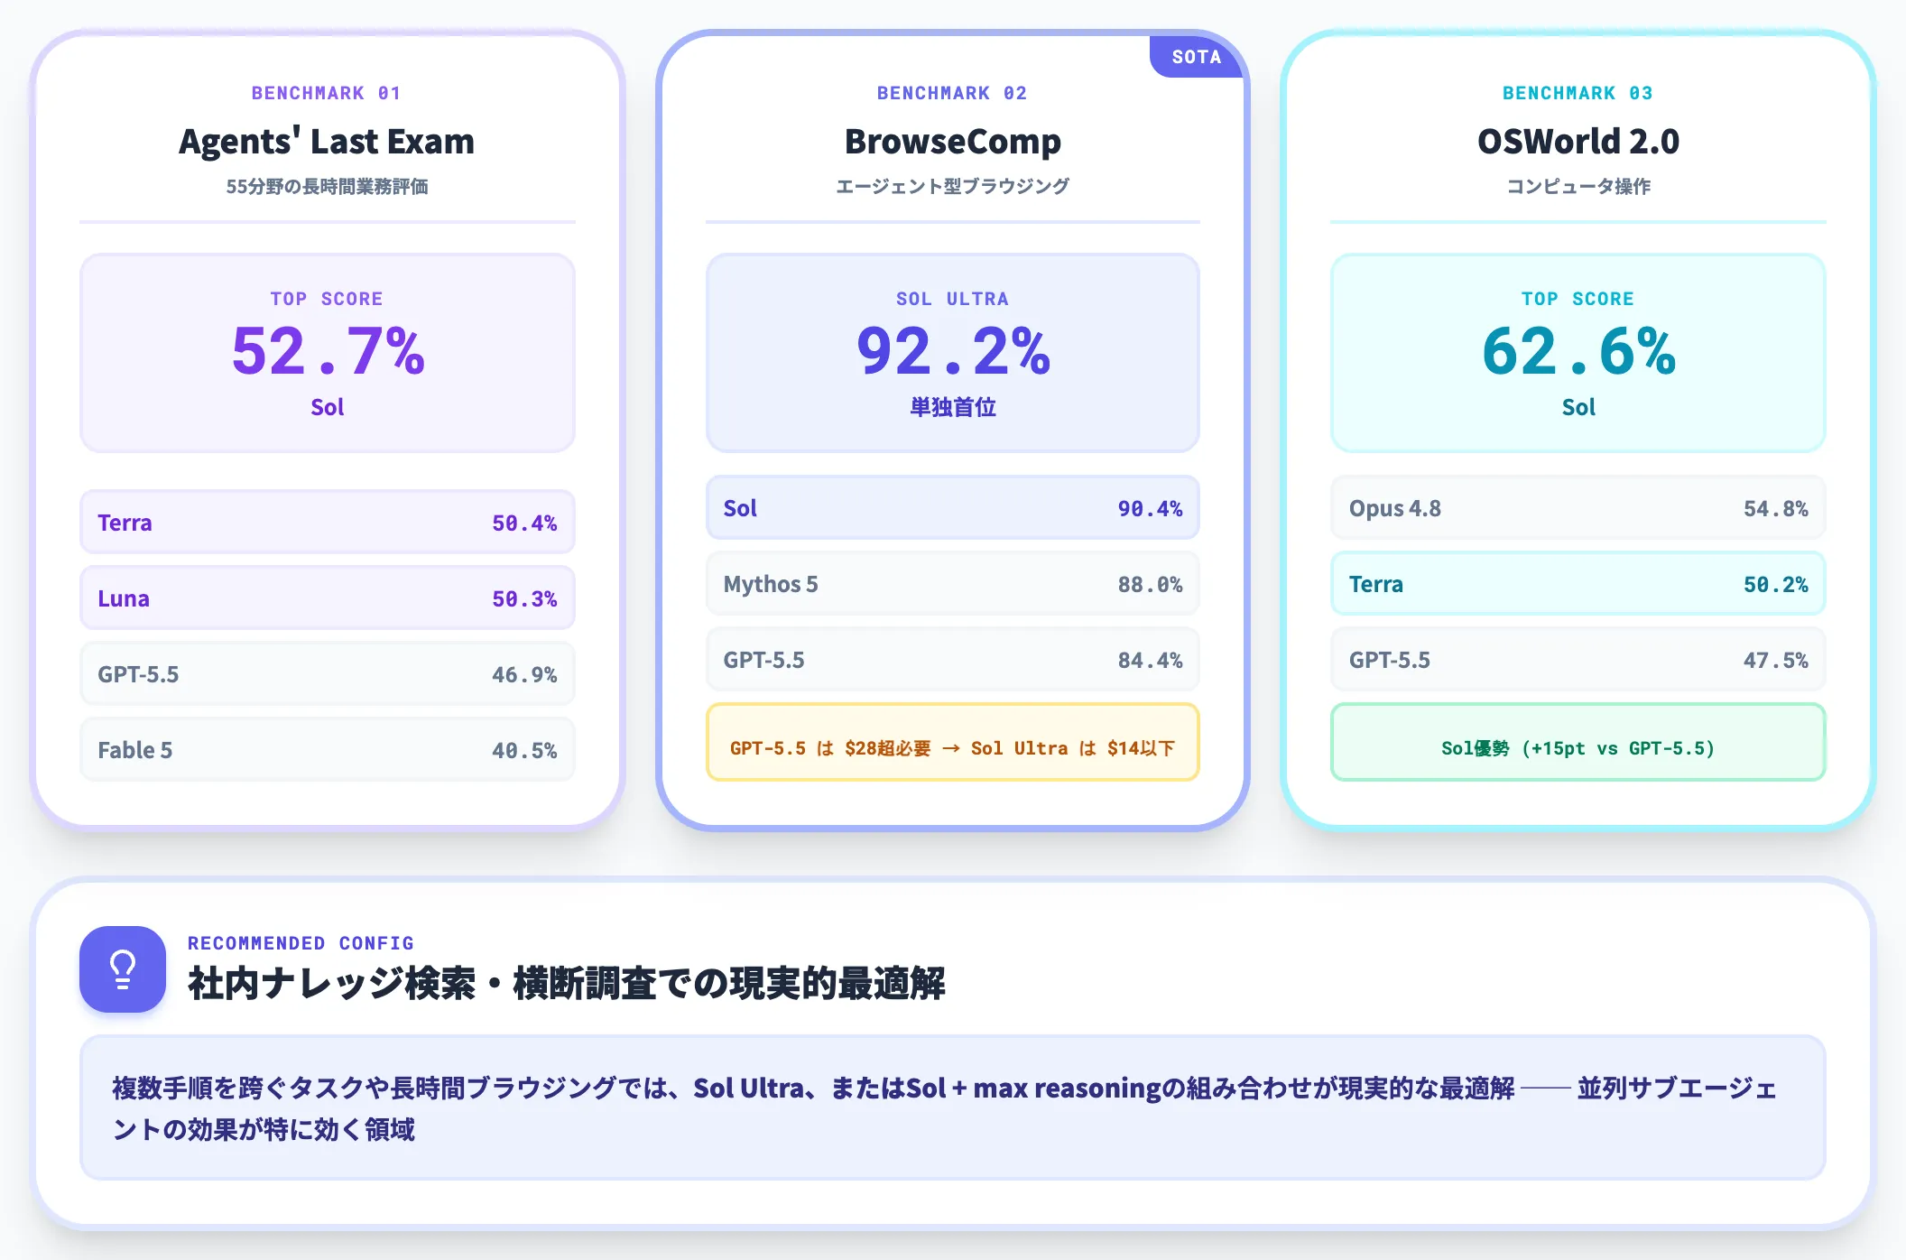The width and height of the screenshot is (1906, 1260).
Task: Click the BENCHMARK 01 label
Action: [327, 93]
